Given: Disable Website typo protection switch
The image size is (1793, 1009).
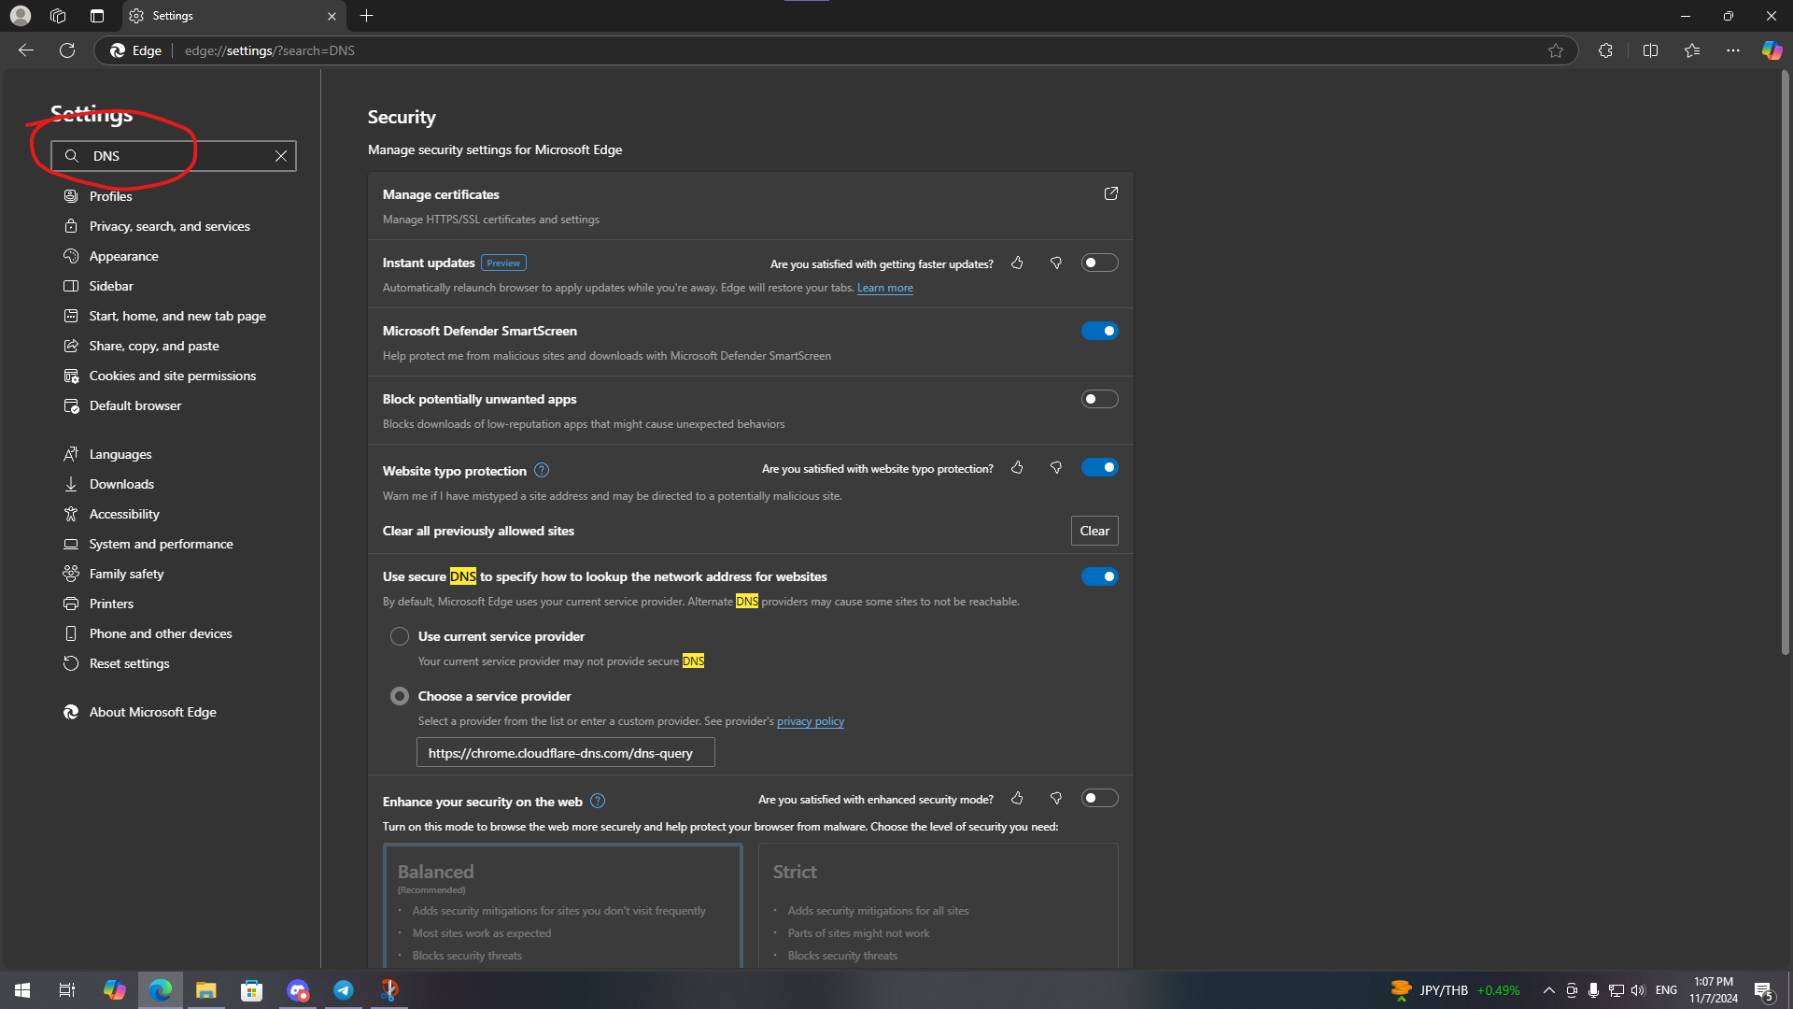Looking at the screenshot, I should pos(1099,467).
